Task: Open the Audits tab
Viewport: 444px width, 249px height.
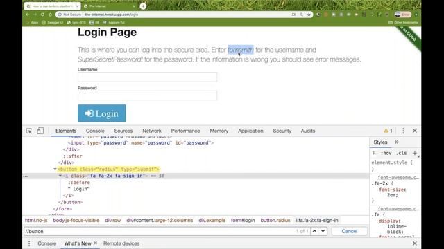Action: tap(308, 131)
